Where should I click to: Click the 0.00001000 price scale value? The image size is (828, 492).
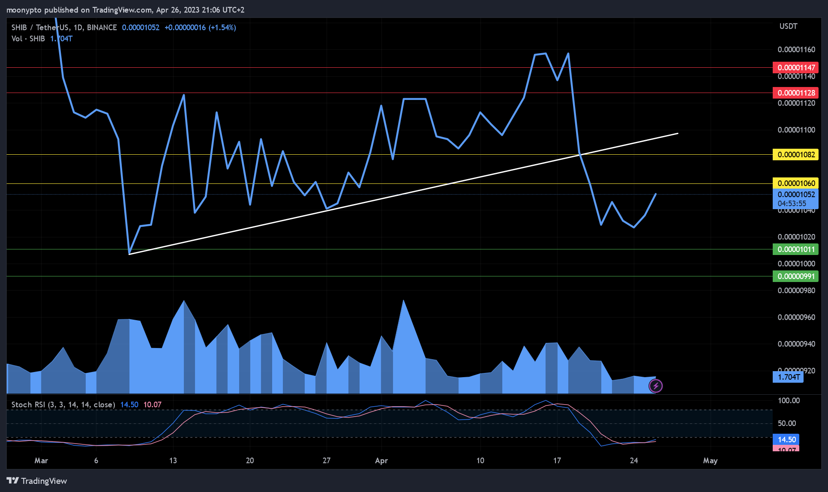point(796,264)
